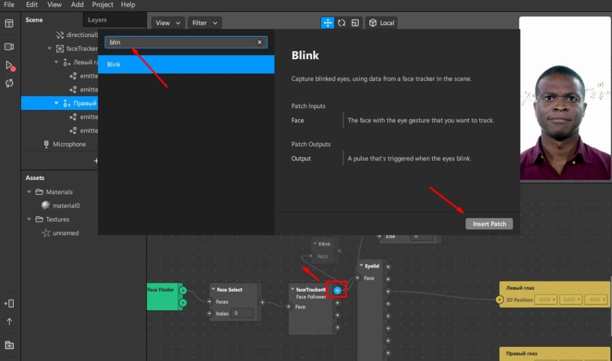Click the restart loop icon in left sidebar
This screenshot has height=361, width=612.
(9, 83)
